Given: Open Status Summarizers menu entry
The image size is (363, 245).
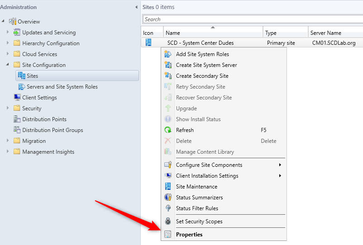Looking at the screenshot, I should (x=224, y=198).
